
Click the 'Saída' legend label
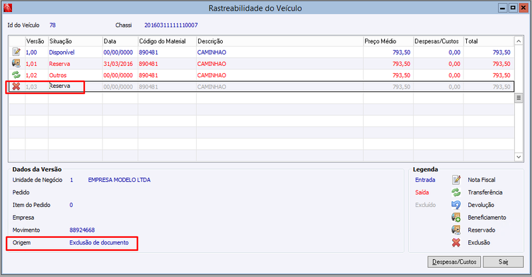pos(422,192)
